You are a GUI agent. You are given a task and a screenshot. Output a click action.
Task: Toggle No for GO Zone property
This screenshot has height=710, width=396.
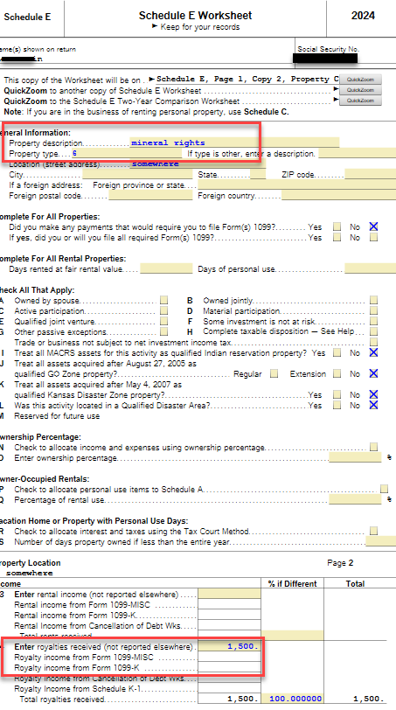[x=373, y=373]
